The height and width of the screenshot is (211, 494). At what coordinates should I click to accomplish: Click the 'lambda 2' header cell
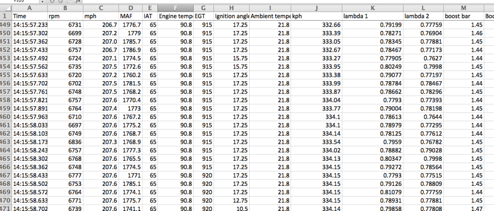pos(423,16)
